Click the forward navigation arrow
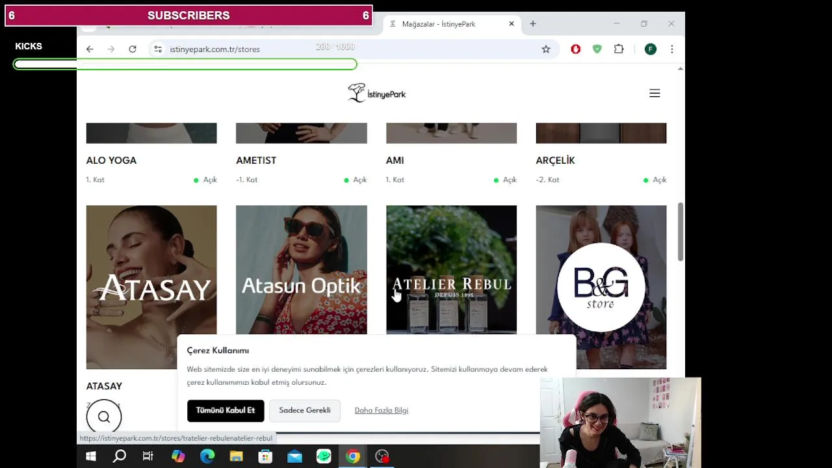Screen dimensions: 832x468 pyautogui.click(x=111, y=49)
